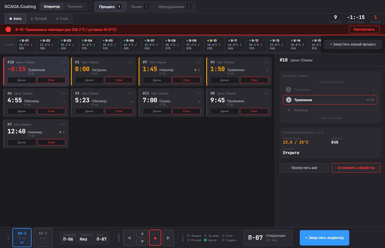Open the П-07 next pendant selector
Image resolution: width=385 pixels, height=248 pixels.
pyautogui.click(x=268, y=238)
